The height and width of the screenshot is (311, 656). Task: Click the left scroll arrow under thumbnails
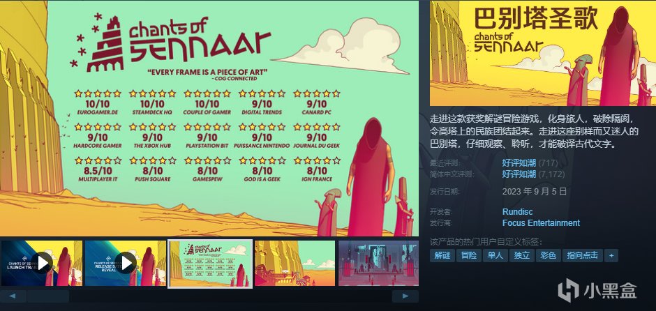[x=12, y=296]
